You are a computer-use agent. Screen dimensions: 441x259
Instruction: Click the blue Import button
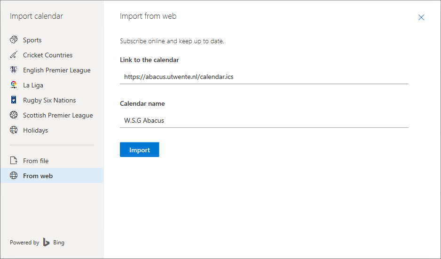pyautogui.click(x=140, y=149)
